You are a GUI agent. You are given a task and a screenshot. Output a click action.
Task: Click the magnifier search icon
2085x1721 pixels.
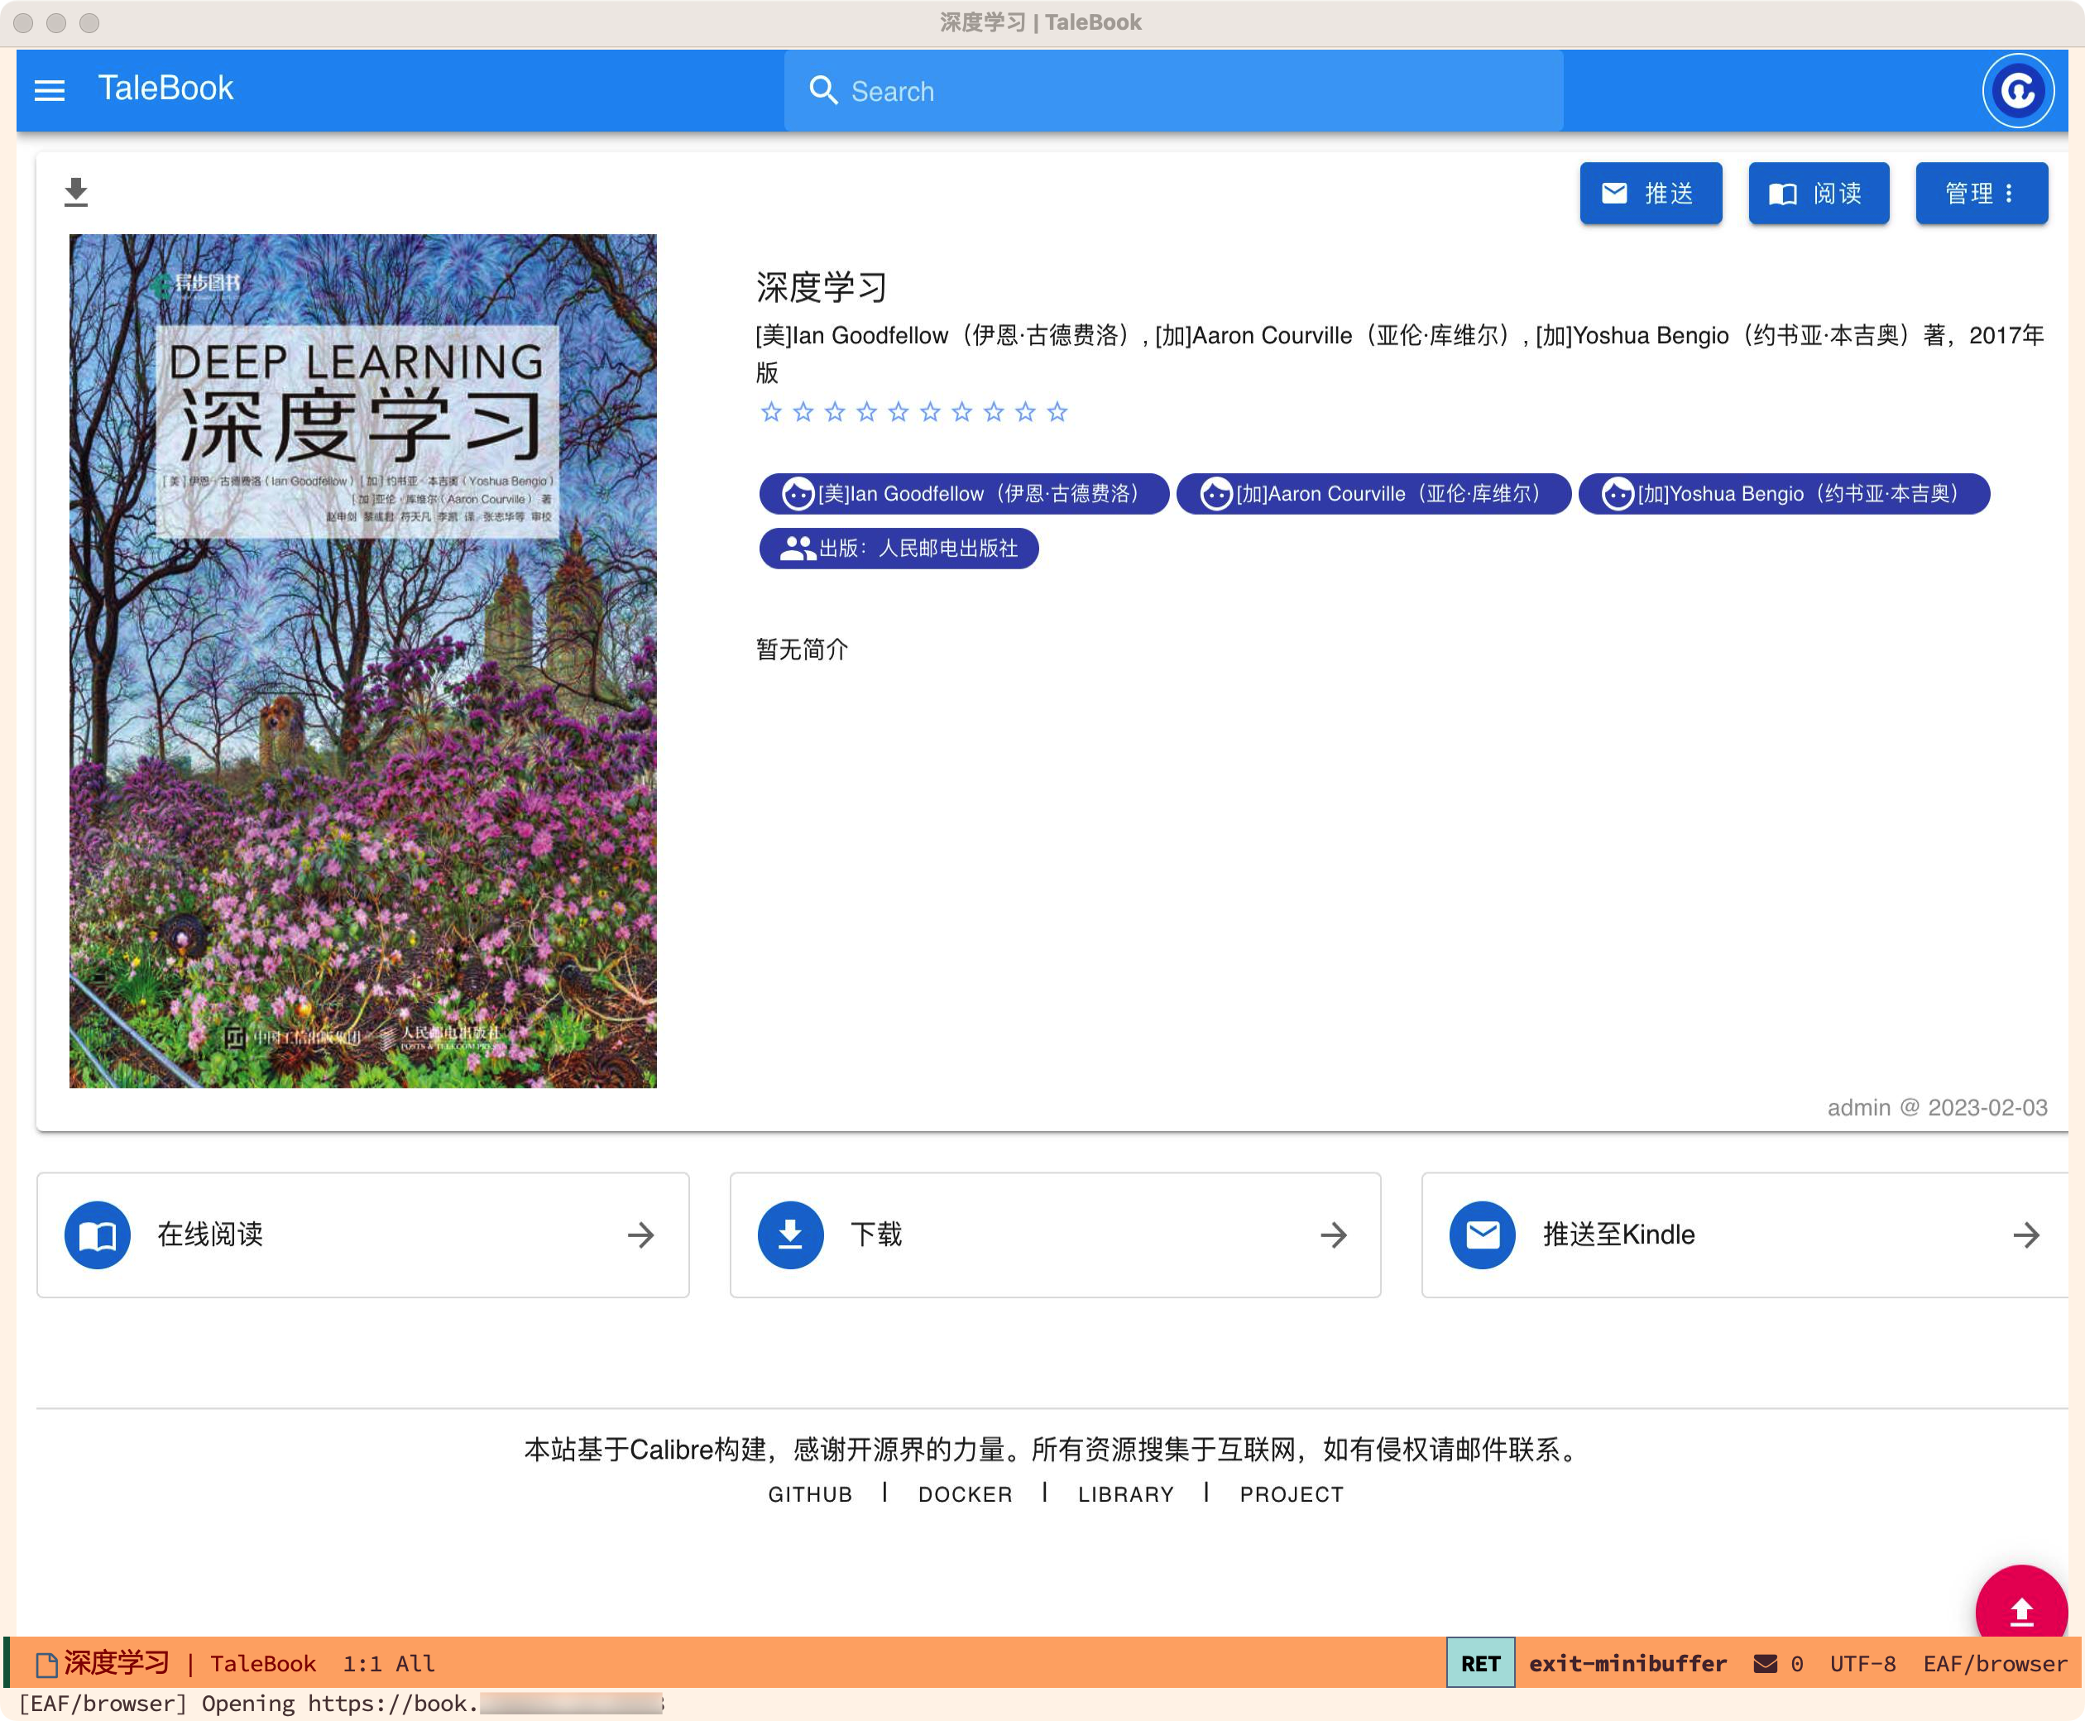coord(823,90)
